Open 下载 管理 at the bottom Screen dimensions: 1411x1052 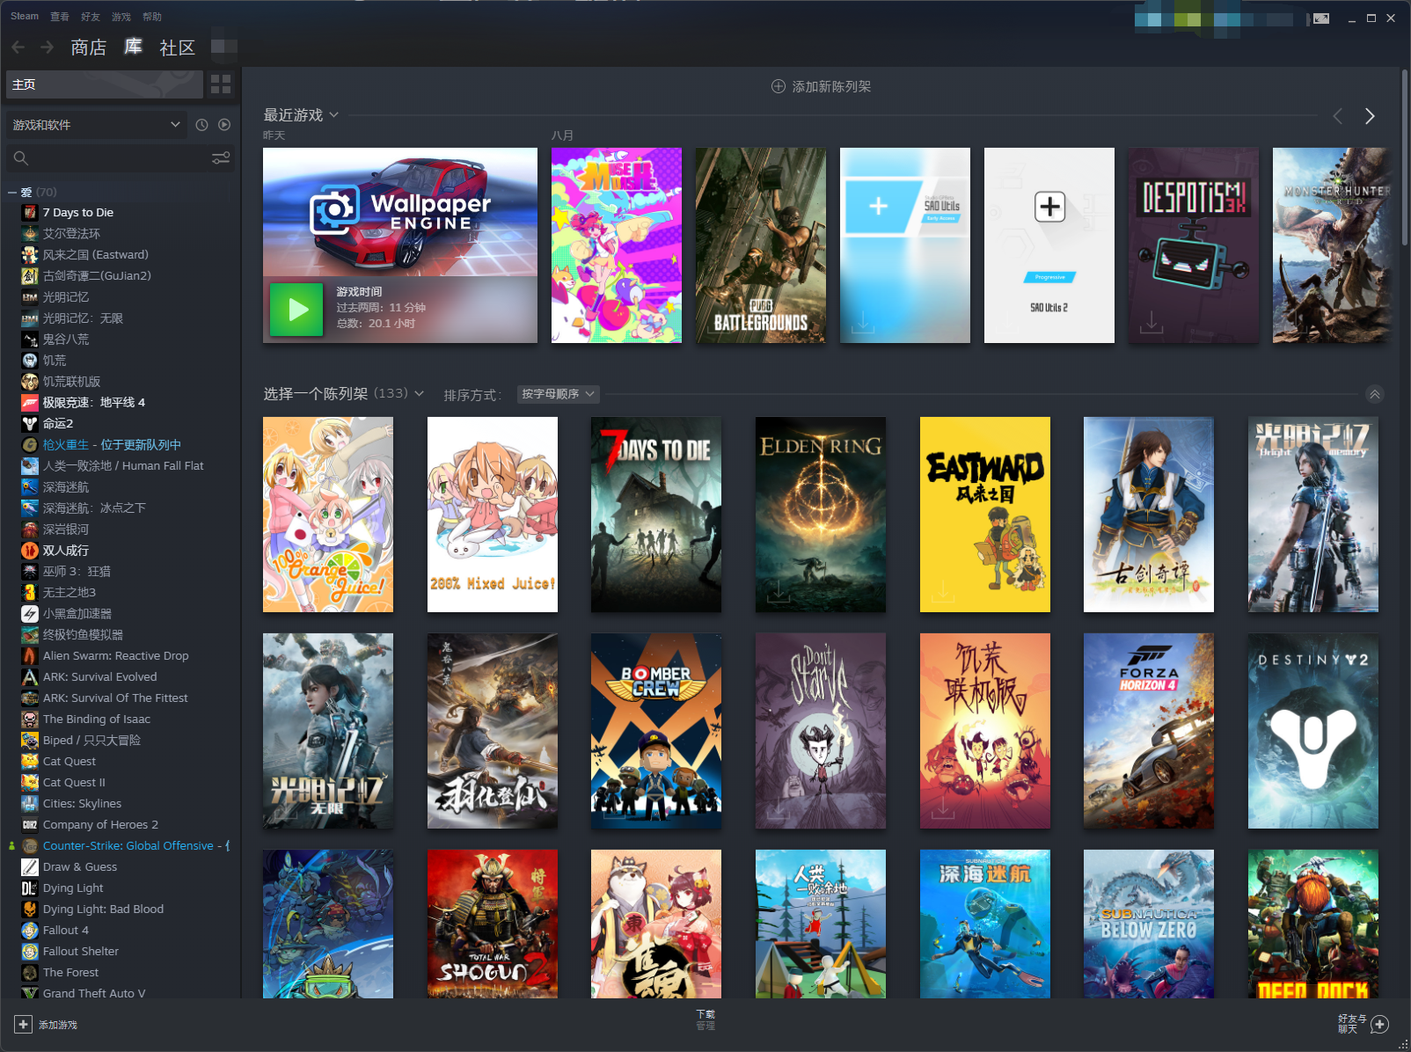(705, 1019)
